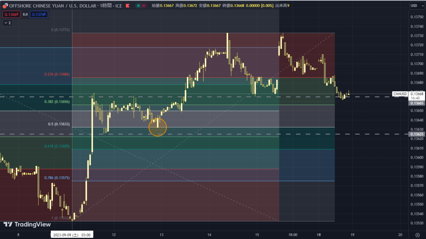This screenshot has width=426, height=239.
Task: Select the 0.5 (0.13633) Fibonacci level label
Action: [x=59, y=124]
